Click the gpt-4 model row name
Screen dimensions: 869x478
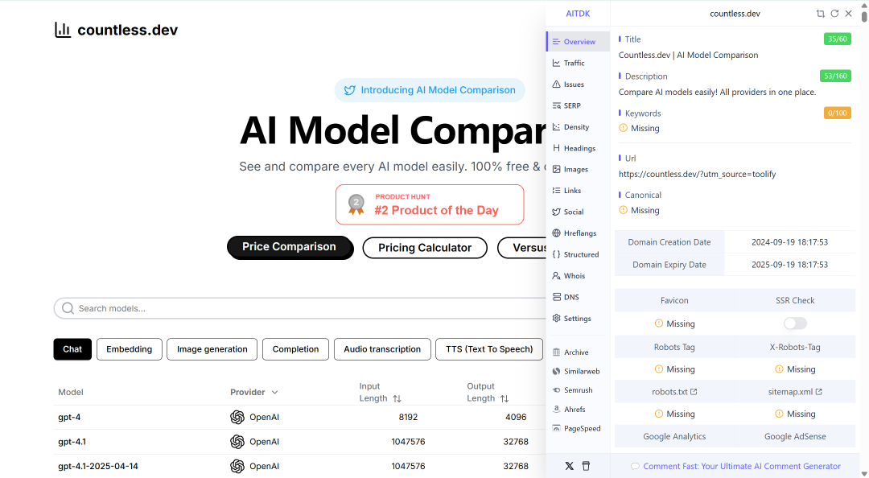click(69, 417)
